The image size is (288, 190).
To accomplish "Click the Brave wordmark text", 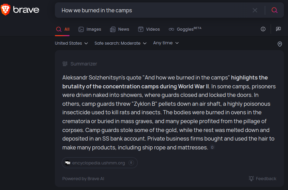I will point(26,10).
